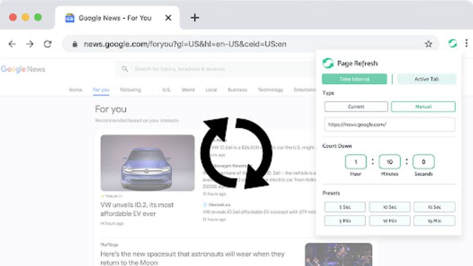Click the Seconds countdown field
473x266 pixels.
pyautogui.click(x=423, y=162)
